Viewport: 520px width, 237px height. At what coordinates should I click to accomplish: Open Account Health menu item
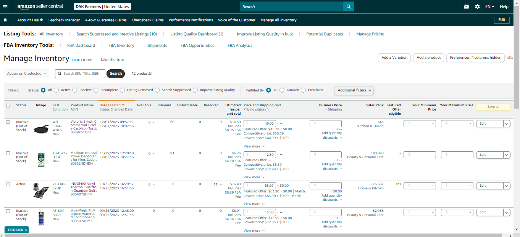[x=30, y=20]
